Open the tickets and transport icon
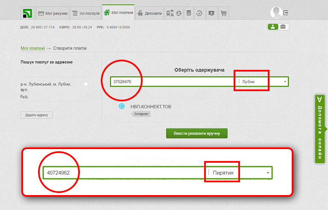Screen dimensions: 328x210 tap(170, 14)
